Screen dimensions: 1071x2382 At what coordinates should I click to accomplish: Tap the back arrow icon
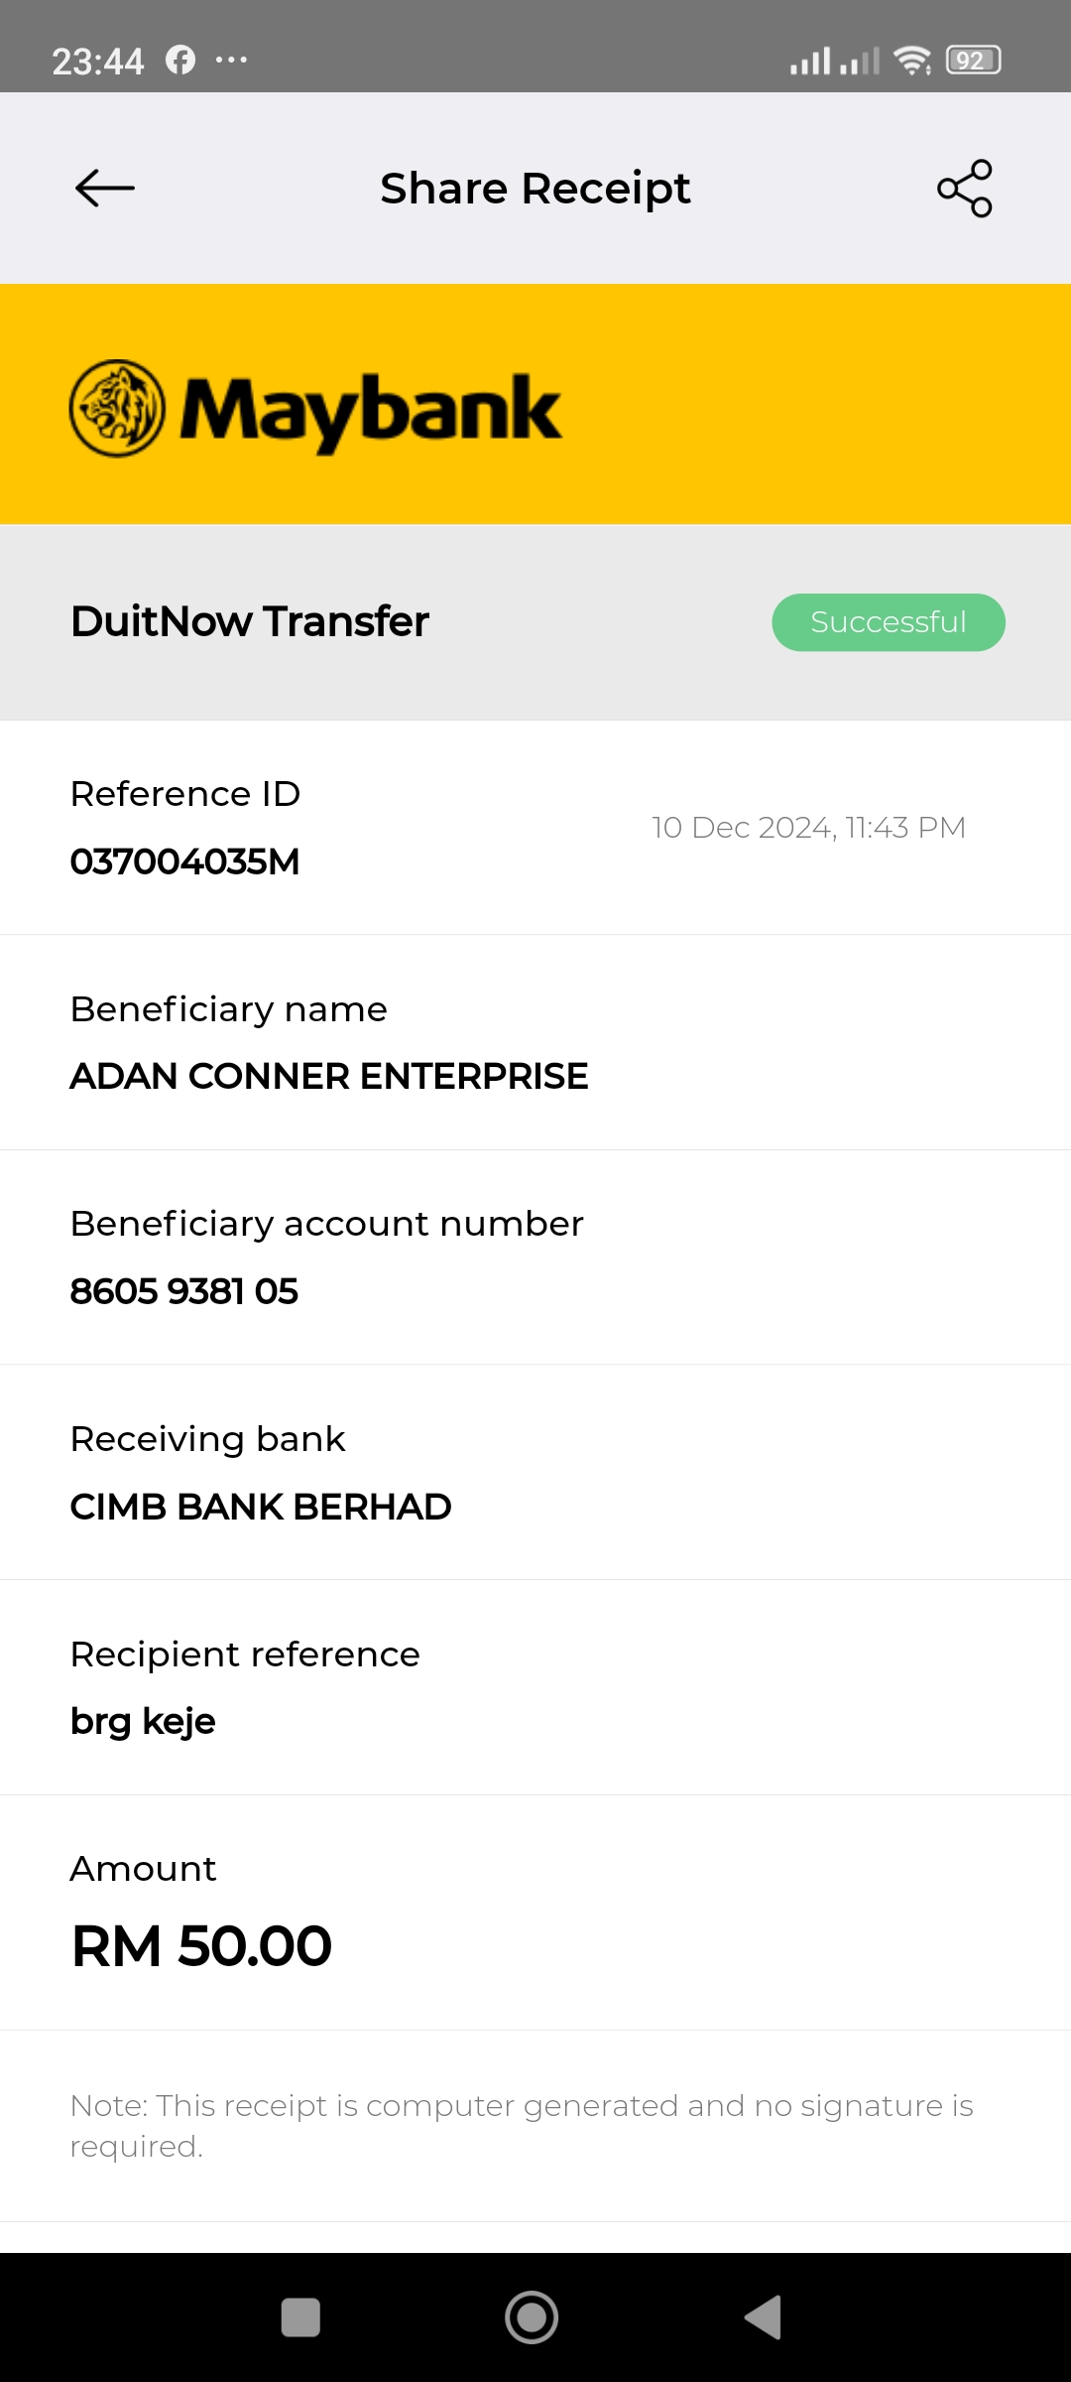(105, 188)
